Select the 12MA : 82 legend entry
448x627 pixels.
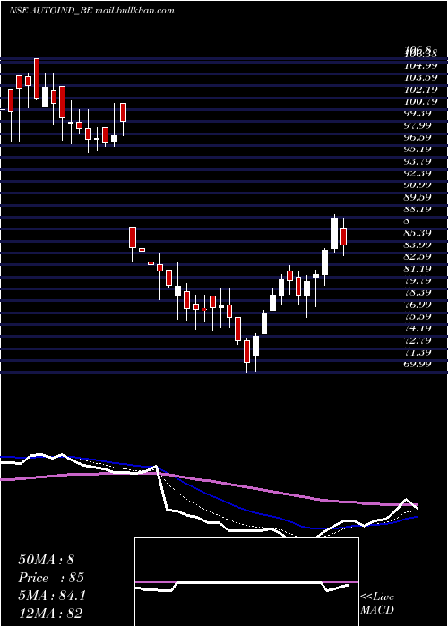[50, 614]
